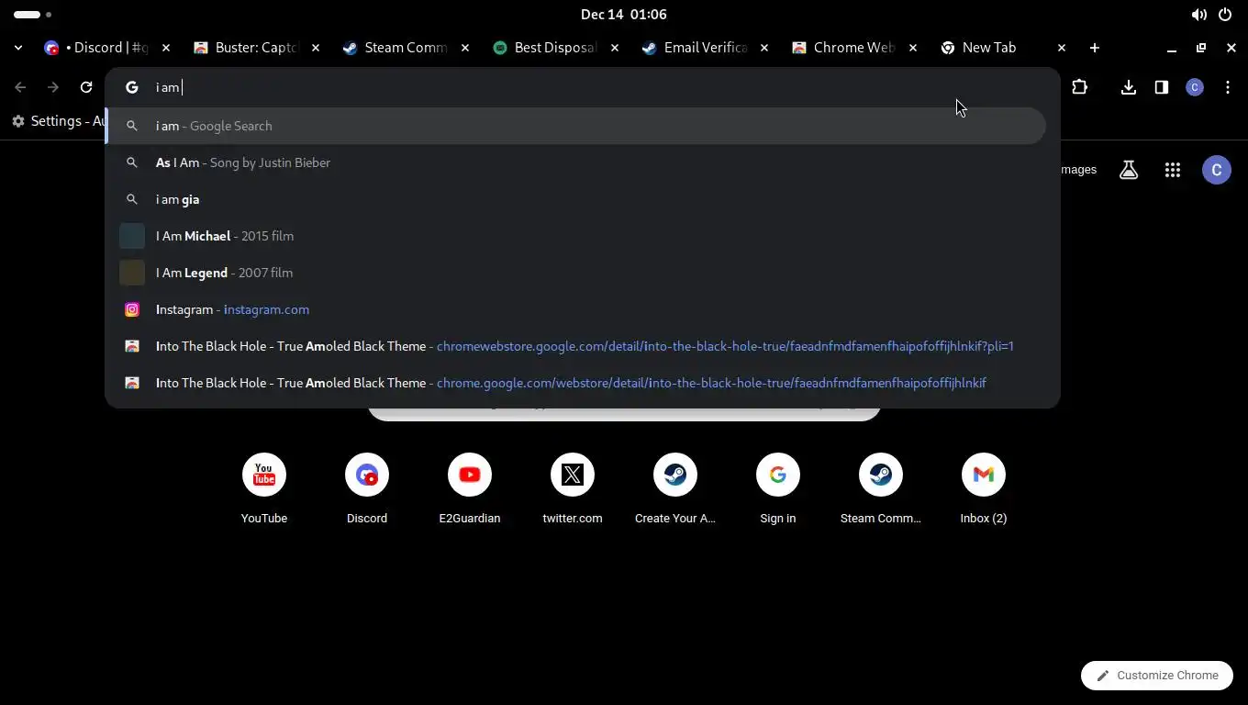Click the Customize Chrome button

point(1157,676)
